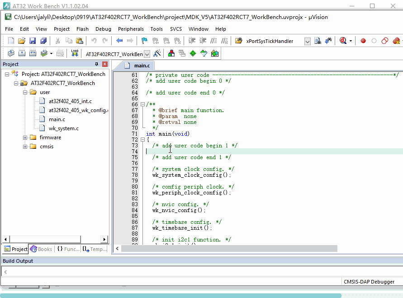Download code to flash with LOAD icon
The height and width of the screenshot is (298, 403).
75,53
